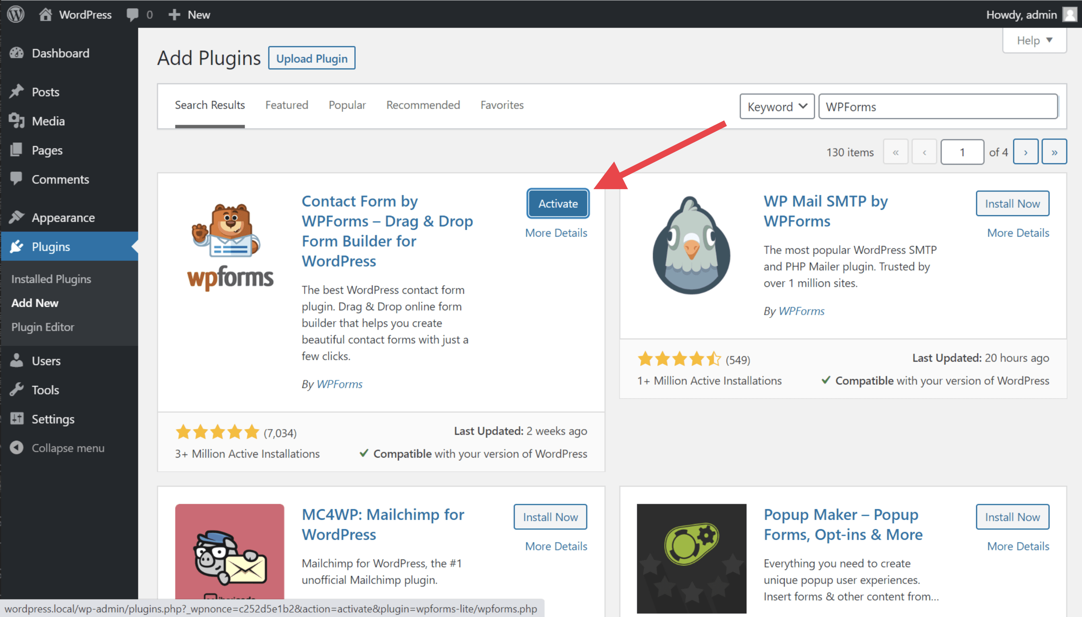Open Contact Form by WPForms title link
The width and height of the screenshot is (1082, 617).
pyautogui.click(x=387, y=231)
